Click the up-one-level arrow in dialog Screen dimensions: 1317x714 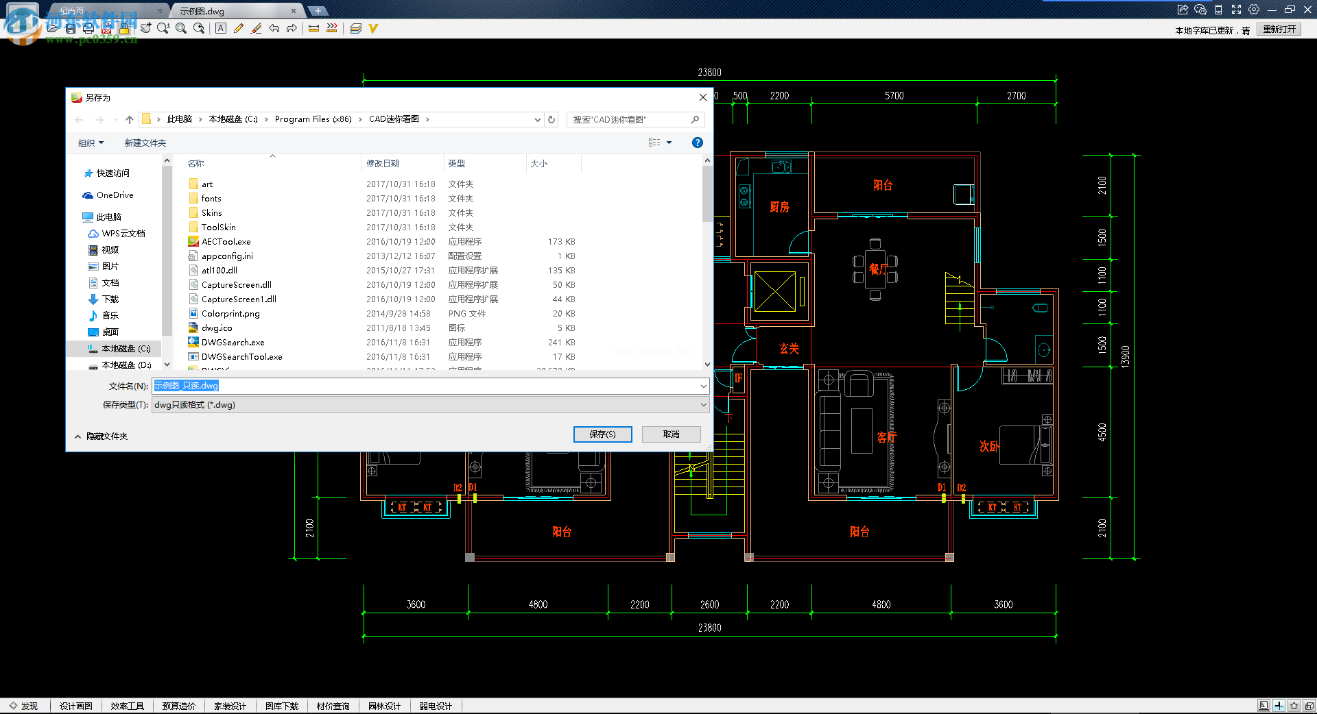click(x=130, y=119)
